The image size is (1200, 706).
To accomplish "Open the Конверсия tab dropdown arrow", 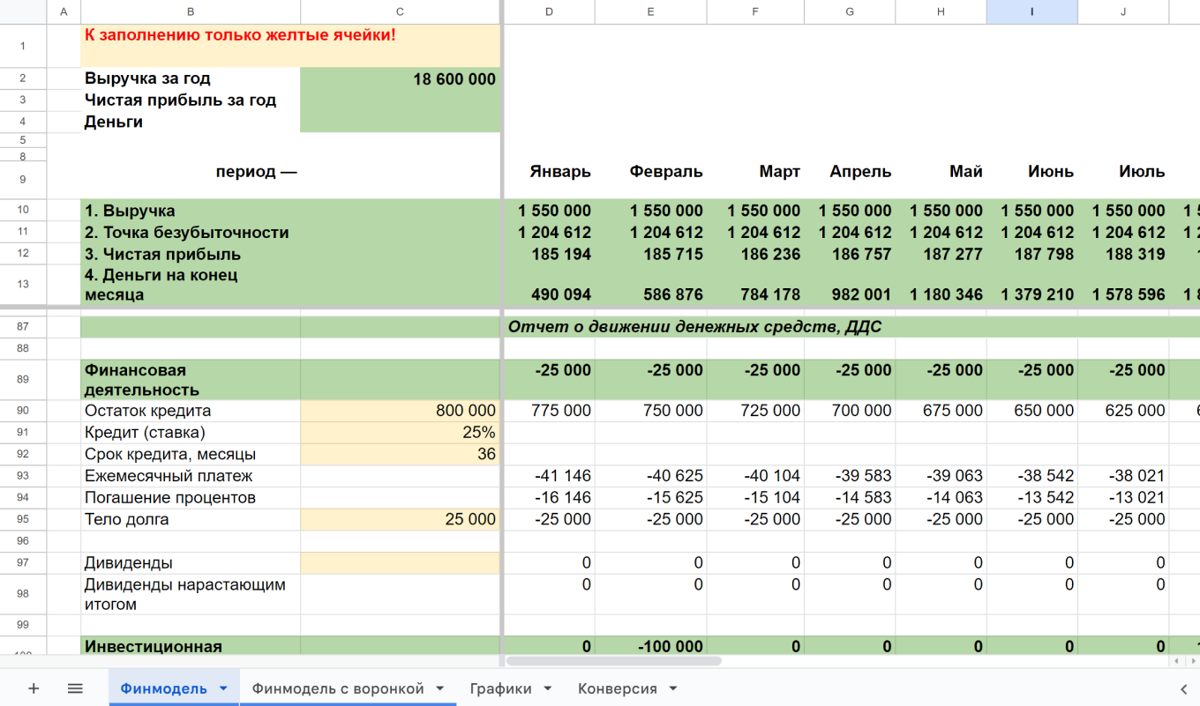I will (673, 688).
